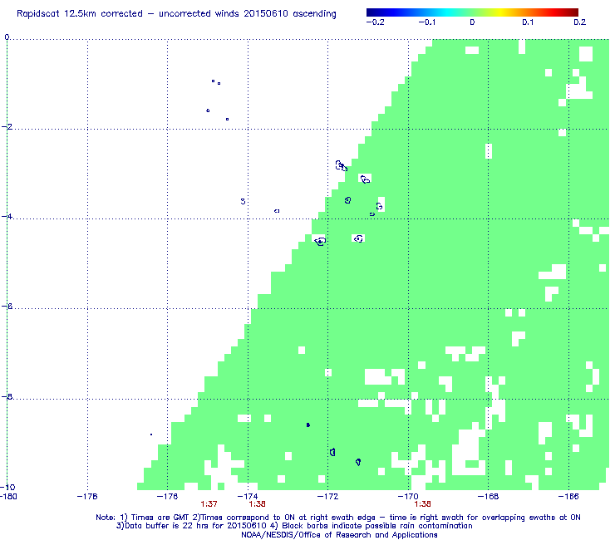
Task: Click the 0 label under the color scale
Action: (472, 22)
